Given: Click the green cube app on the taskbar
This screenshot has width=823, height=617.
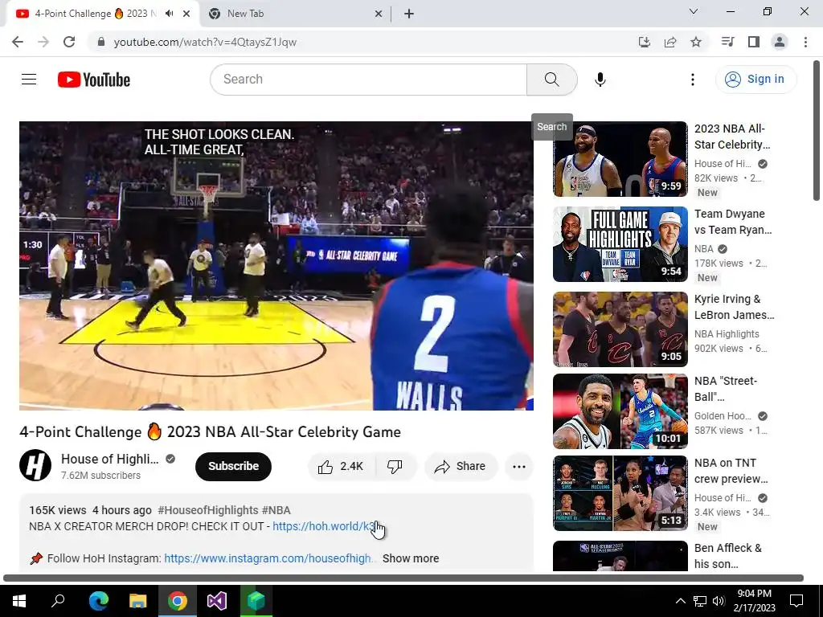Looking at the screenshot, I should [x=256, y=601].
